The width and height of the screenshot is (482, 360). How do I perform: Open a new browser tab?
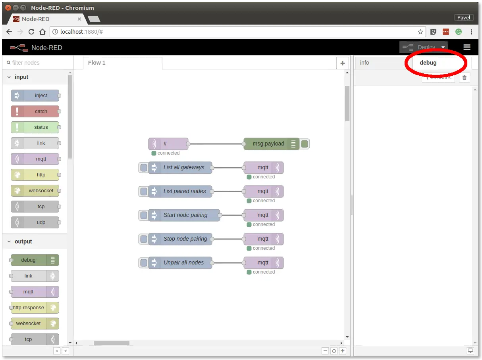click(x=94, y=19)
